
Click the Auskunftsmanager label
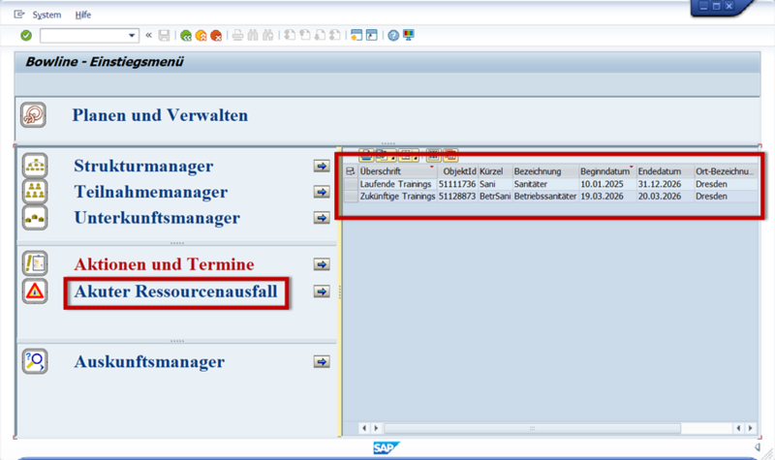[x=149, y=361]
